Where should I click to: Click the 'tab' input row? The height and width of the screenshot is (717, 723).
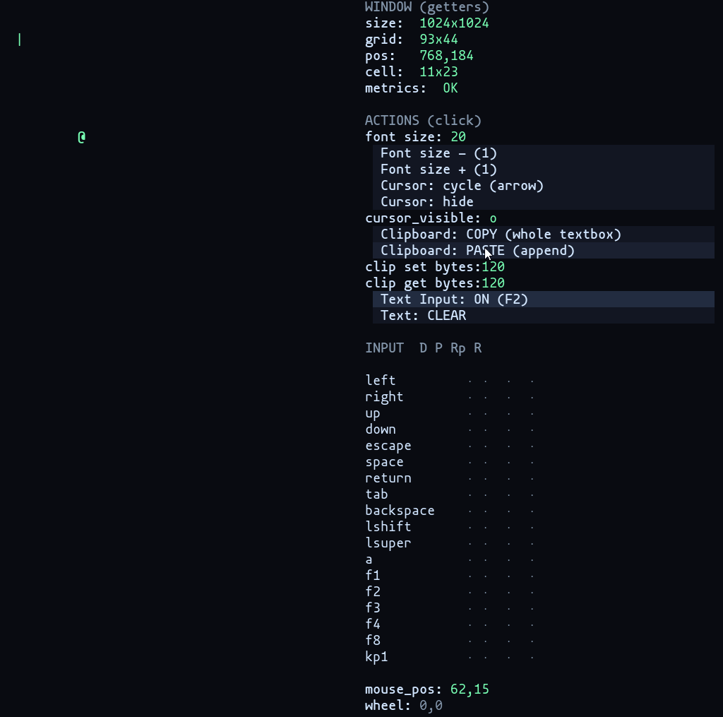pos(450,494)
